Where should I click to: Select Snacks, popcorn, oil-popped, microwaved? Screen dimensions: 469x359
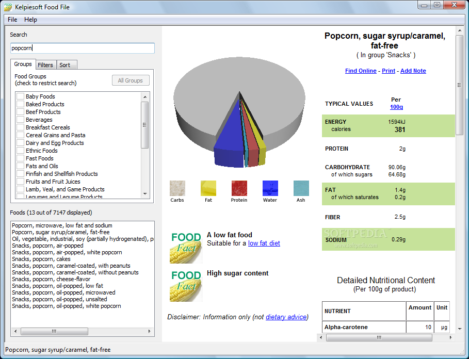[63, 292]
